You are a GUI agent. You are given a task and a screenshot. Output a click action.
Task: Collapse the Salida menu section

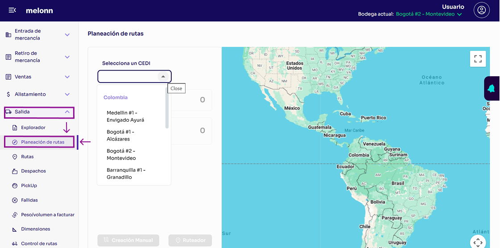point(67,112)
